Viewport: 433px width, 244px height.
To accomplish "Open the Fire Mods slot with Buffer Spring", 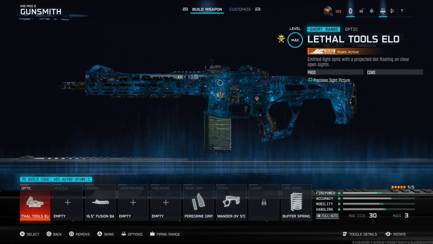I will click(x=296, y=202).
